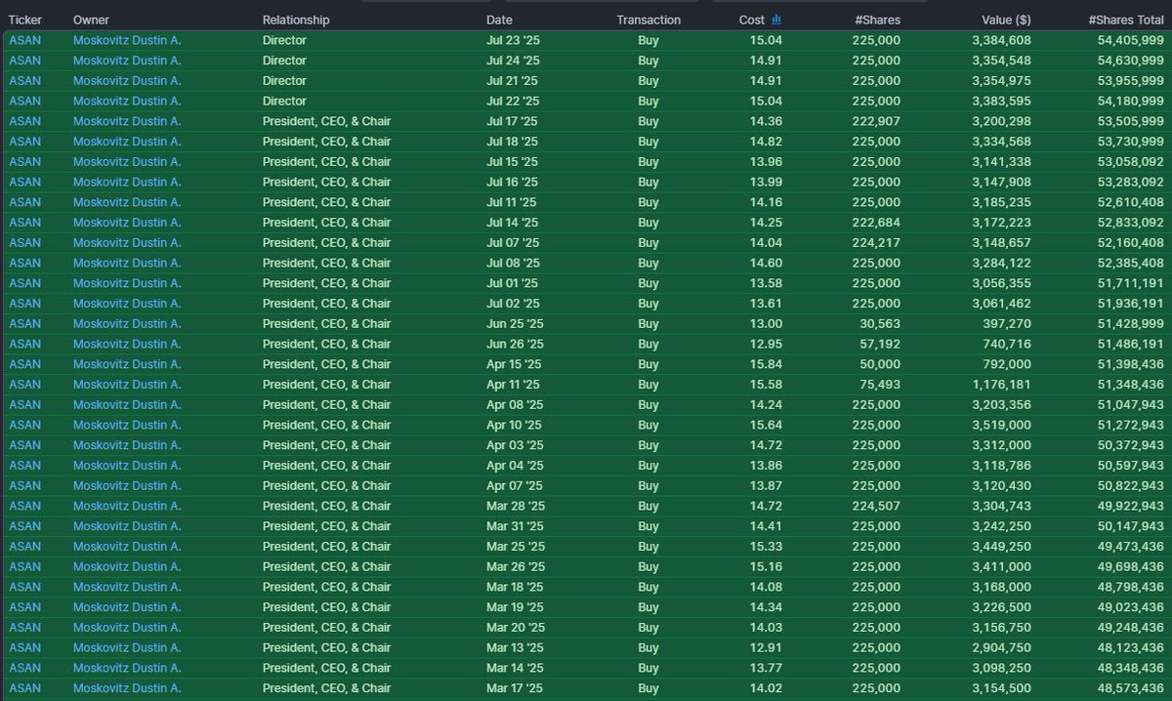Select the date cell Mar 31 '25
Image resolution: width=1172 pixels, height=701 pixels.
[x=515, y=526]
